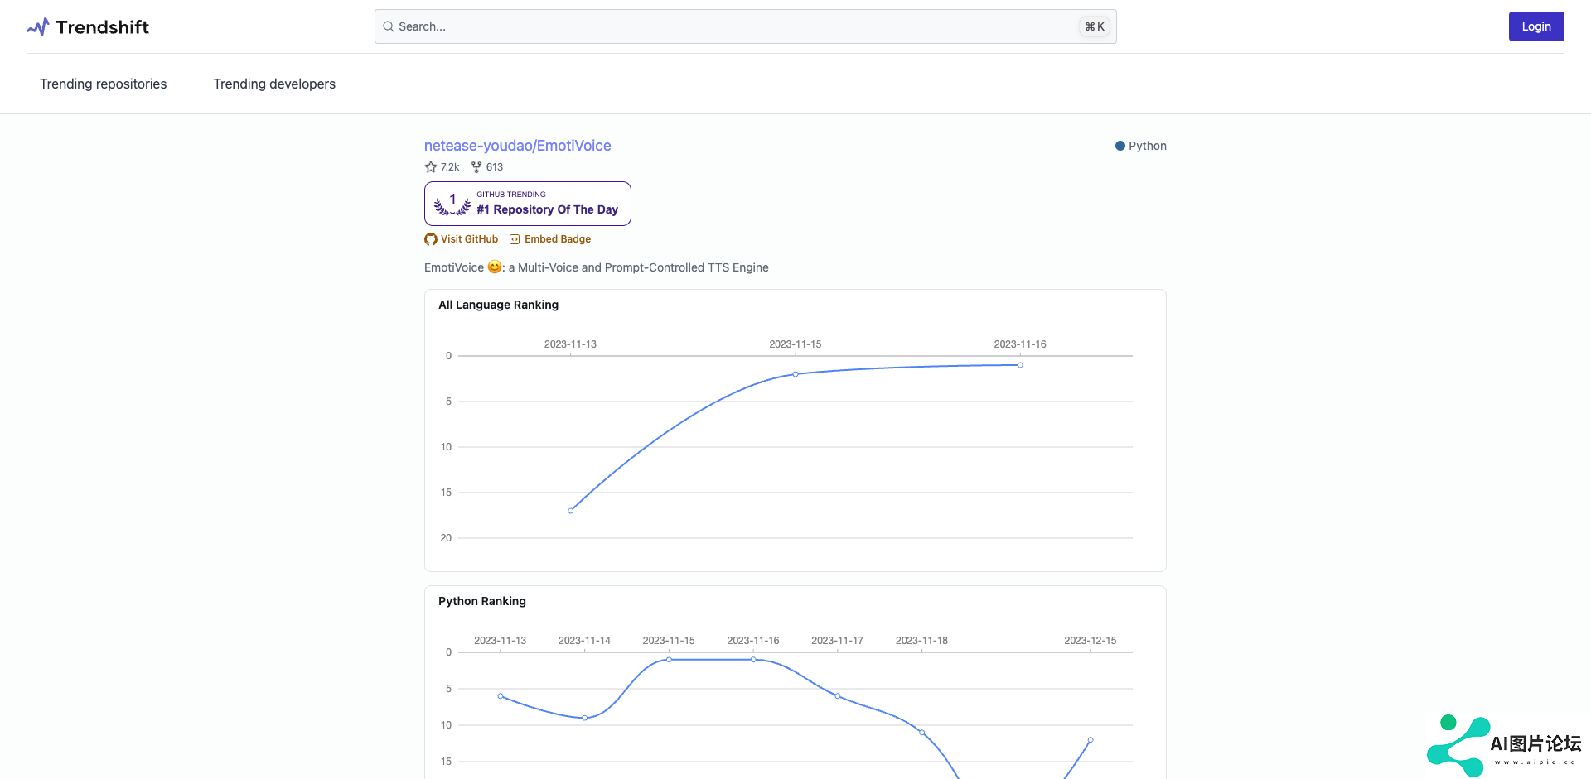Viewport: 1591px width, 779px height.
Task: Click the Python language label
Action: [1148, 146]
